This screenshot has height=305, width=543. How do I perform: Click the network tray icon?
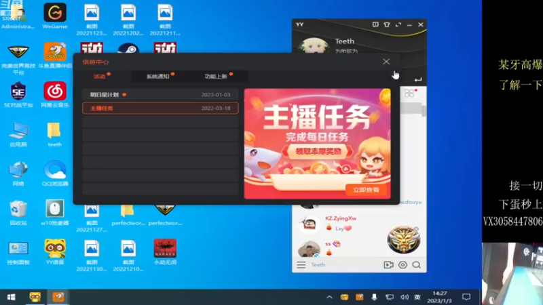[390, 297]
